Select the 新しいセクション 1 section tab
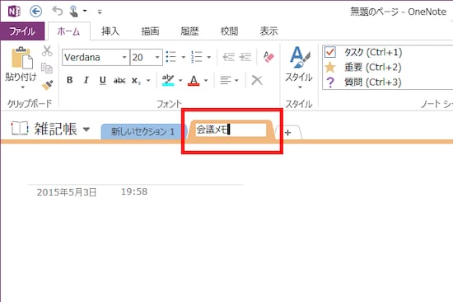Image resolution: width=453 pixels, height=302 pixels. click(143, 131)
